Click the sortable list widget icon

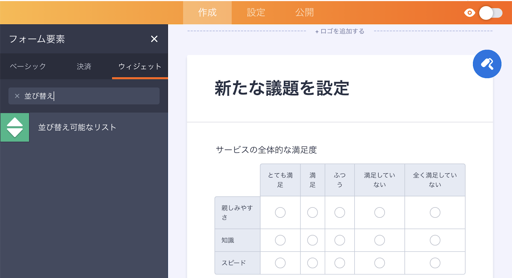pos(15,127)
